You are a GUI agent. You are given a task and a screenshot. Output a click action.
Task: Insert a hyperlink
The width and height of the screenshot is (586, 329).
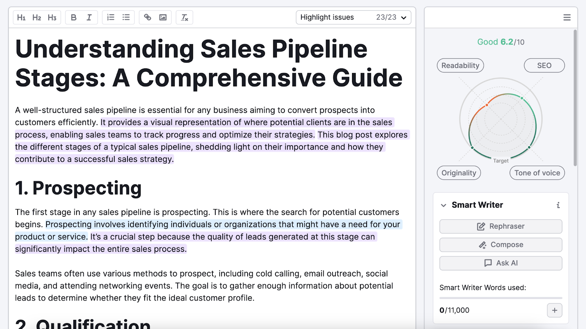[x=147, y=17]
